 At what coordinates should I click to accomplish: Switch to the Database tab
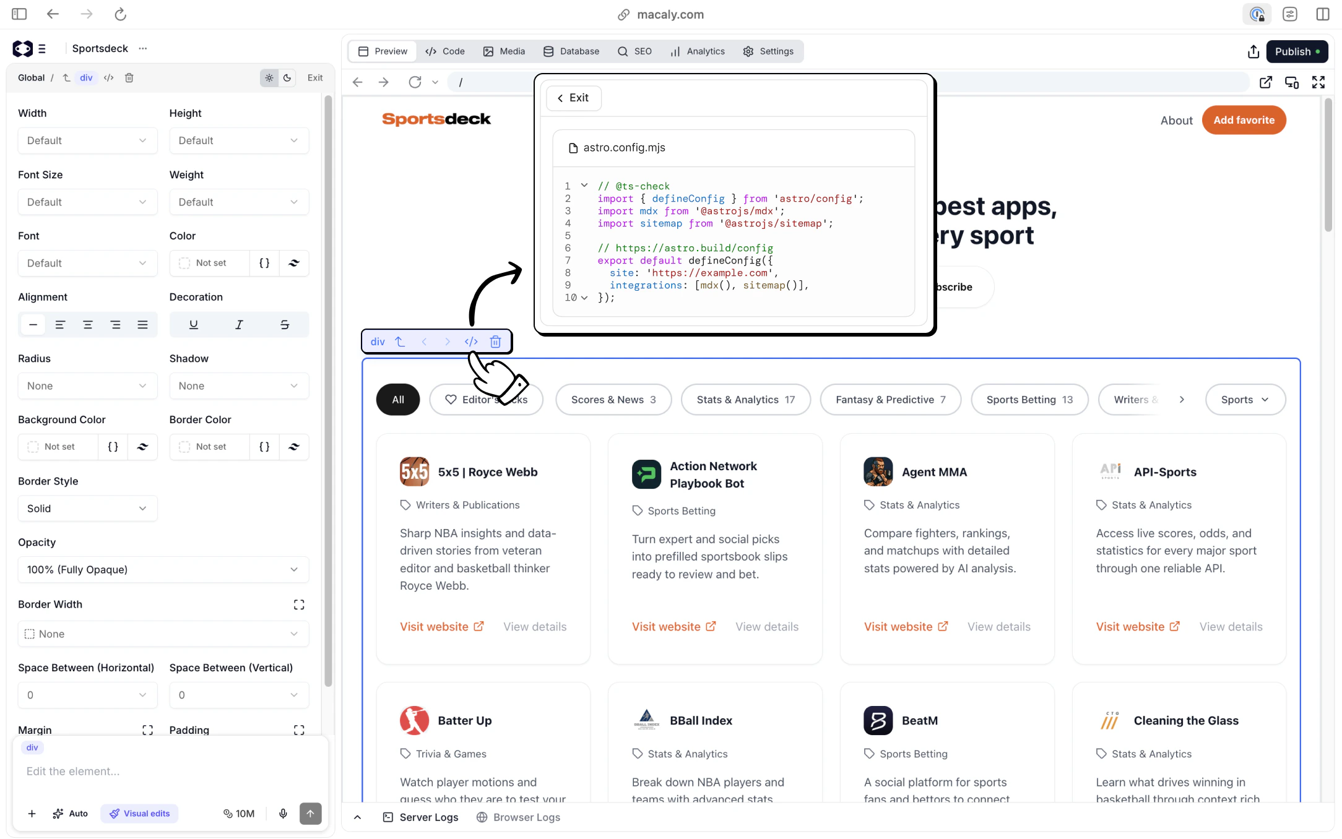571,51
